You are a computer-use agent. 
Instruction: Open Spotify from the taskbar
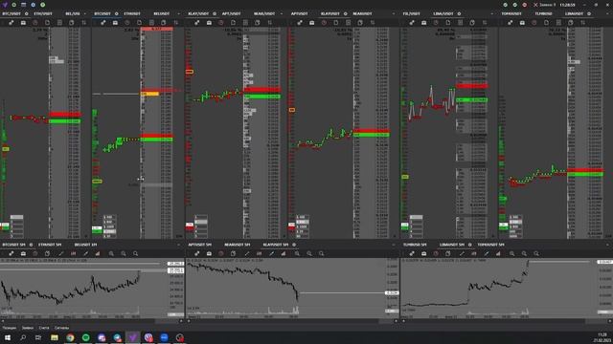pyautogui.click(x=85, y=337)
